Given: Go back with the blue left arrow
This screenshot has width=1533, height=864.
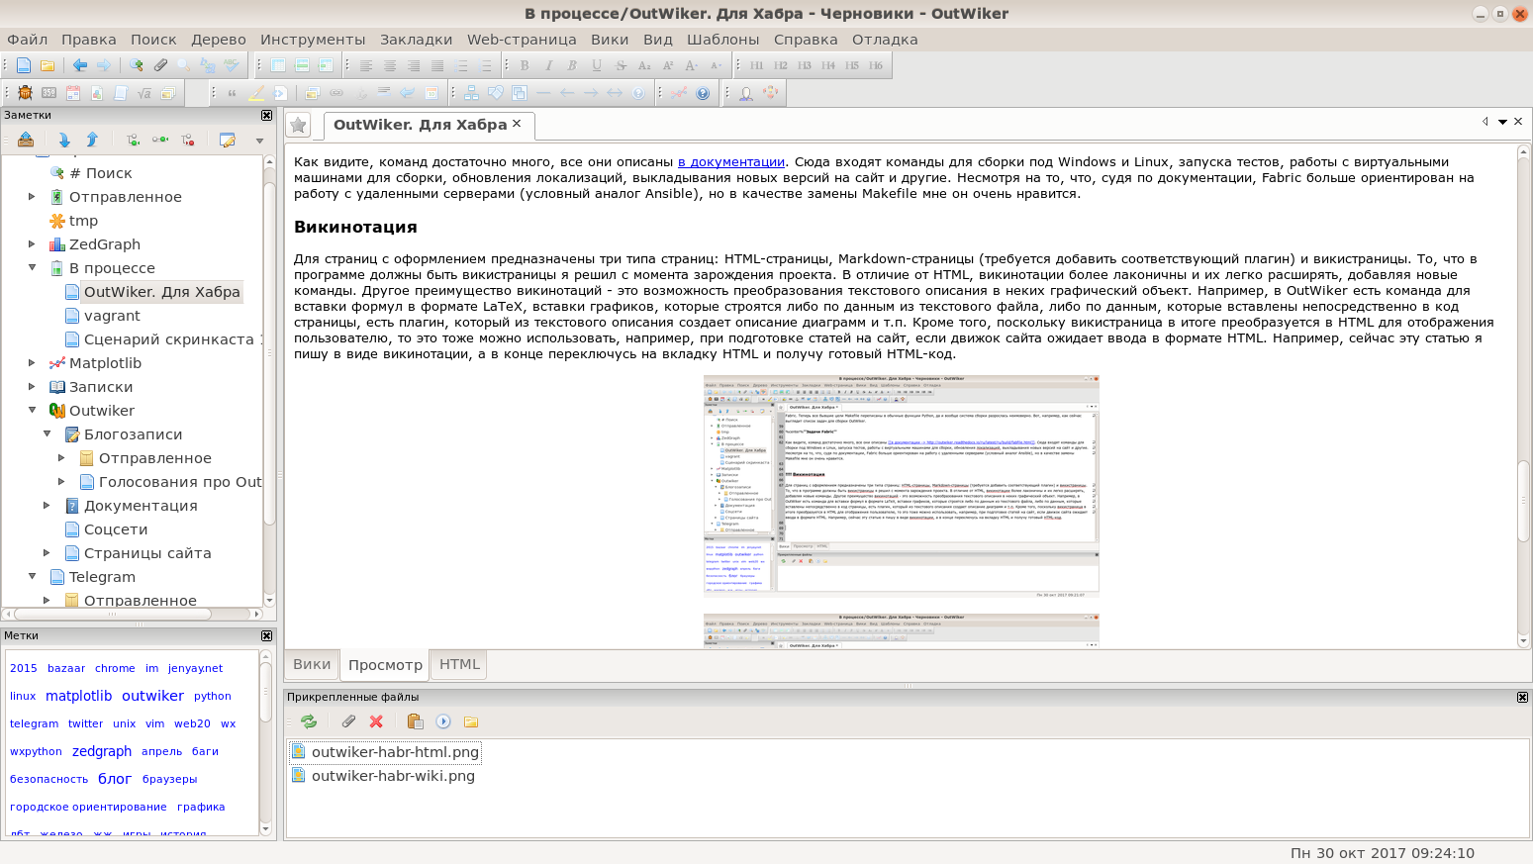Looking at the screenshot, I should pos(80,65).
